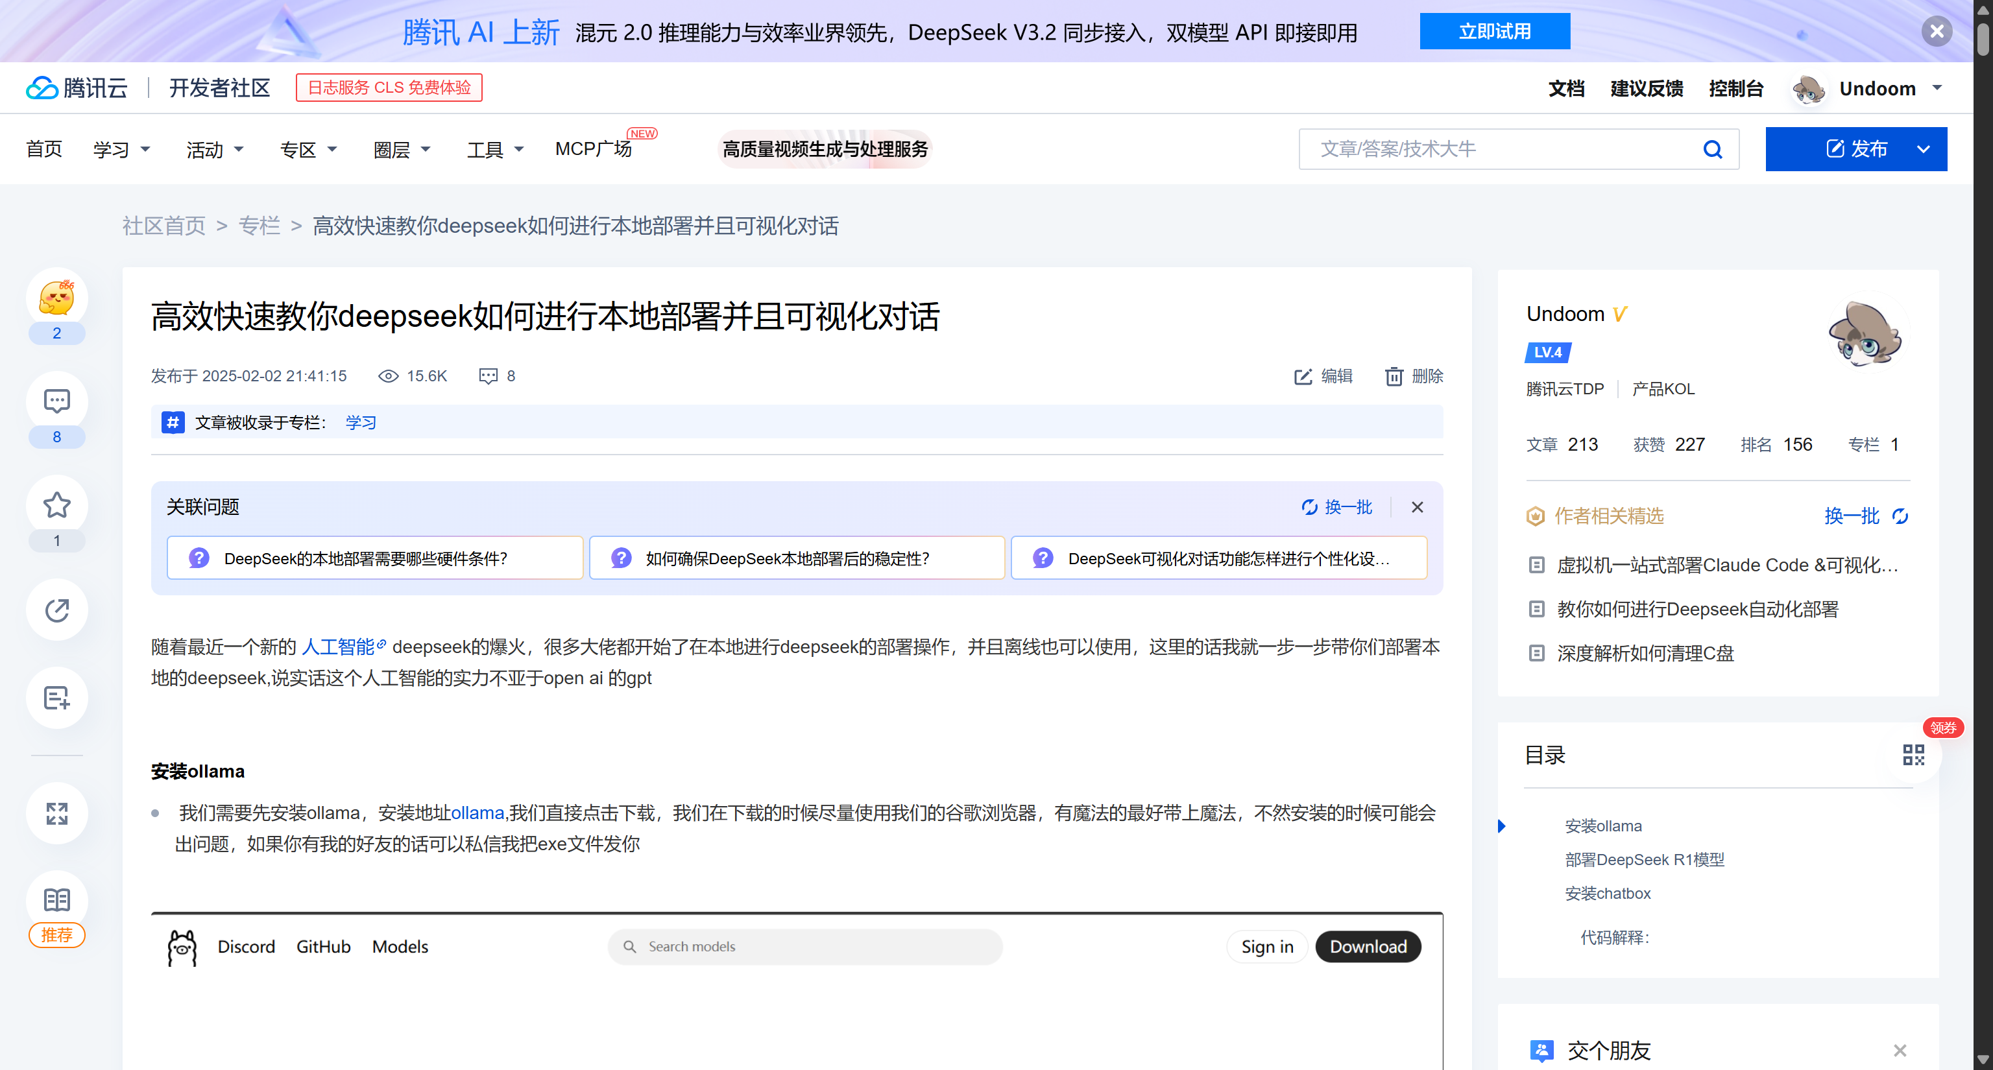Click the thumbs-up emoji like icon
1993x1070 pixels.
coord(56,298)
